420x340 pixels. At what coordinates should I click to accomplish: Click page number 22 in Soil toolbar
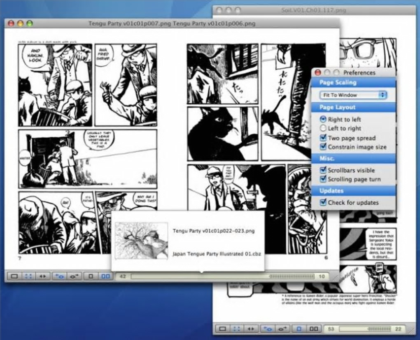(x=398, y=329)
